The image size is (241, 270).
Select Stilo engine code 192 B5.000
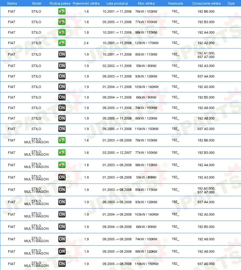click(206, 97)
